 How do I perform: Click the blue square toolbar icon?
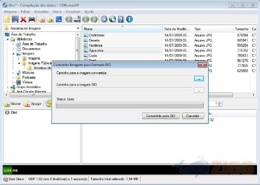click(x=59, y=19)
